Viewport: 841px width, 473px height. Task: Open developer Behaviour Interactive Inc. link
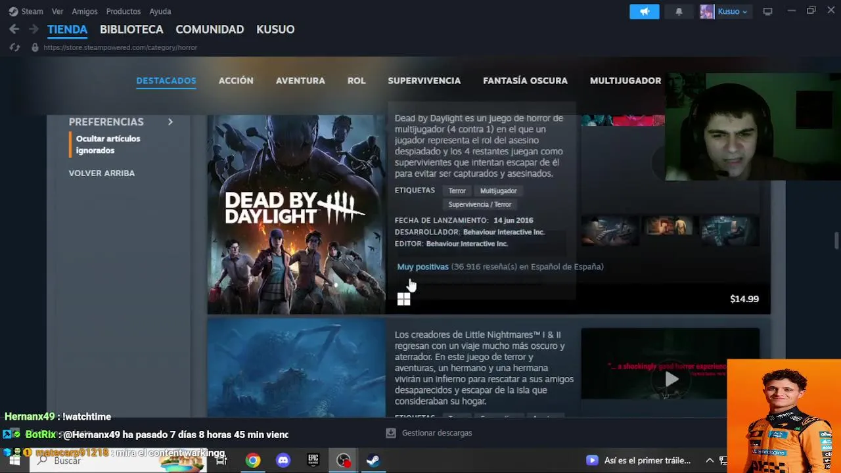click(x=504, y=232)
